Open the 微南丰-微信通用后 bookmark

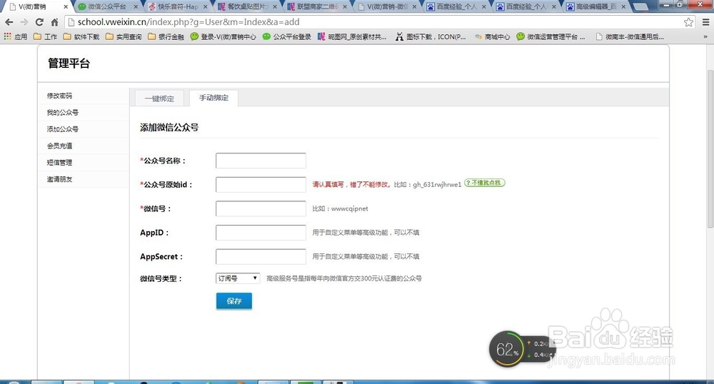point(630,36)
